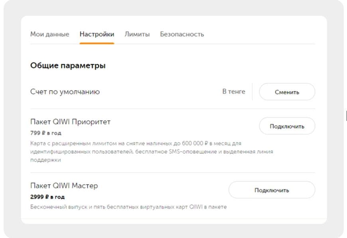Select the active Настройки tab
Viewport: 347px width, 238px height.
coord(97,34)
